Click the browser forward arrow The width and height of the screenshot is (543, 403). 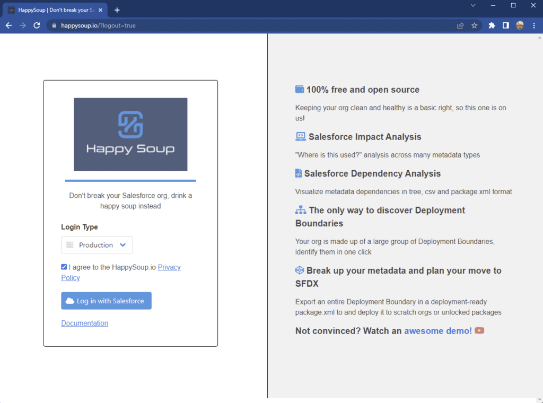(22, 25)
